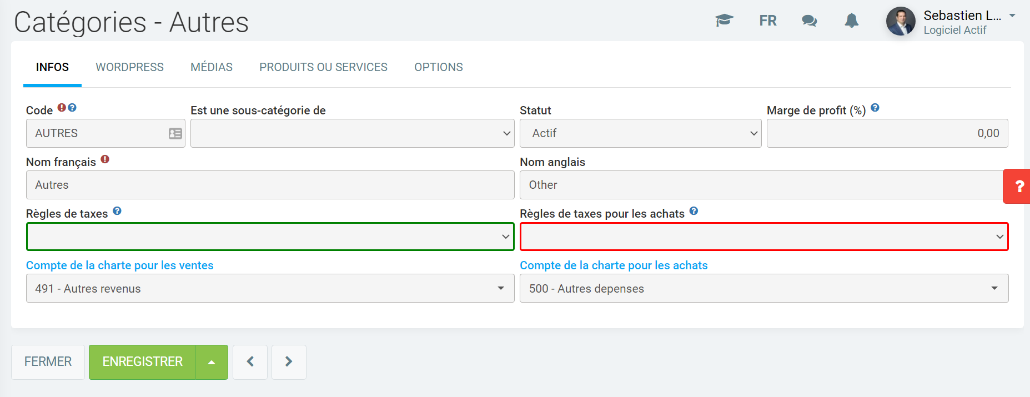Switch language using the FR button
The height and width of the screenshot is (397, 1030).
768,21
